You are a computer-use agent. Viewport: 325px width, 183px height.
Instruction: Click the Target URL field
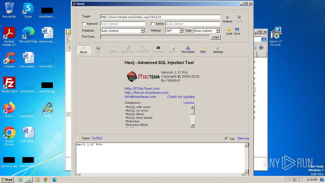(x=160, y=17)
